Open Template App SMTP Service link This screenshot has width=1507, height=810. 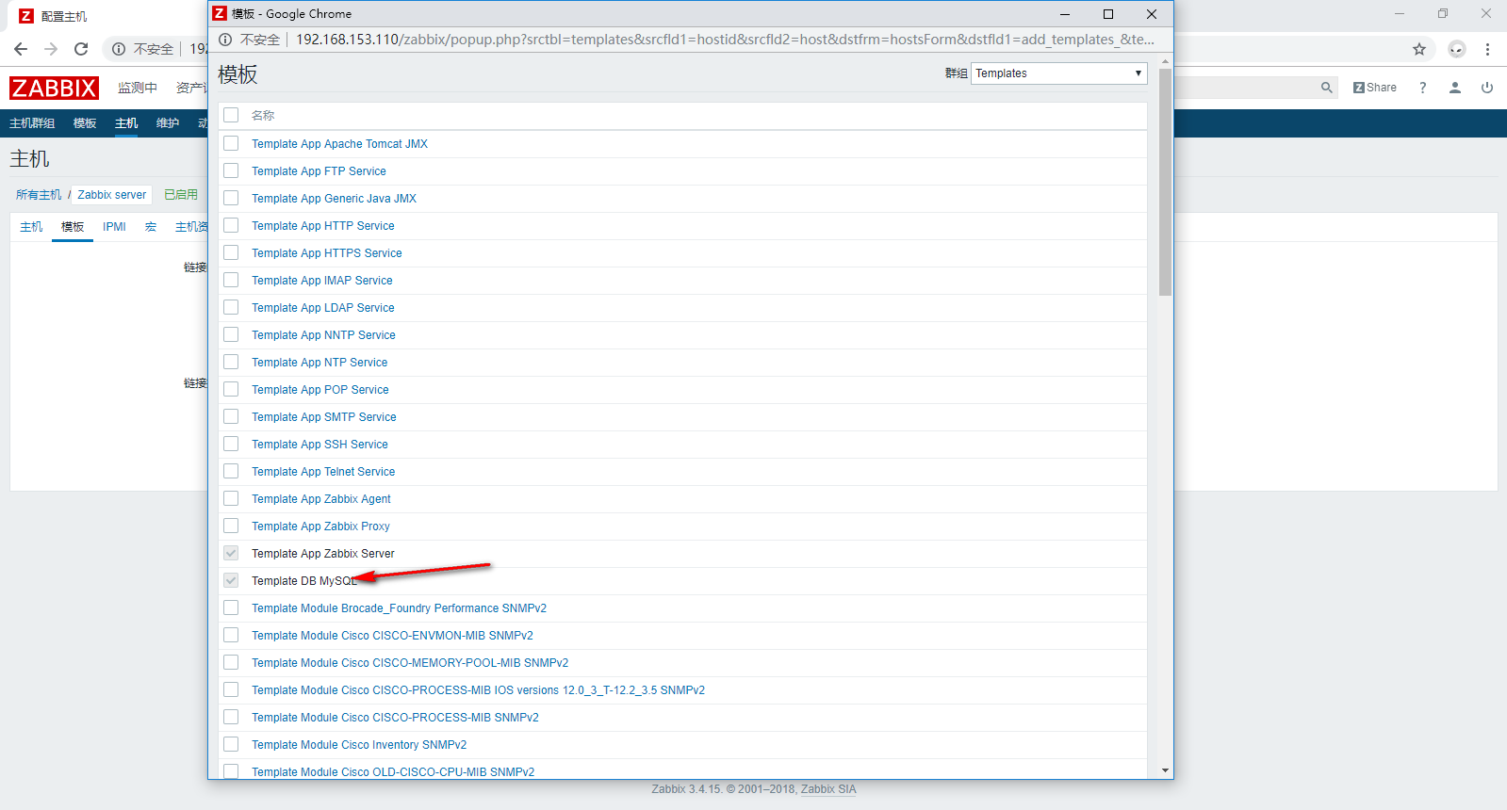point(324,417)
